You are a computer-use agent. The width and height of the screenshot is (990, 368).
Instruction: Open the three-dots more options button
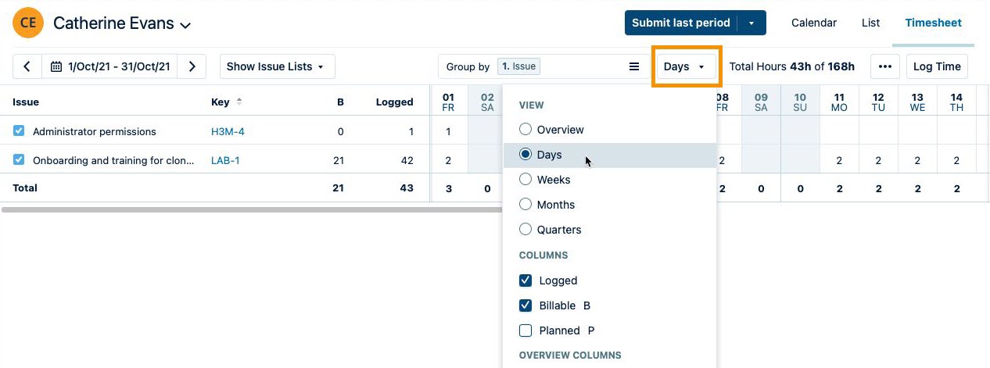pyautogui.click(x=884, y=67)
